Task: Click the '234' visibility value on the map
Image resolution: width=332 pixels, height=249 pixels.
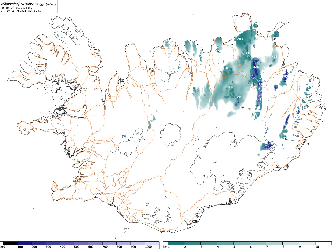Action: click(239, 97)
